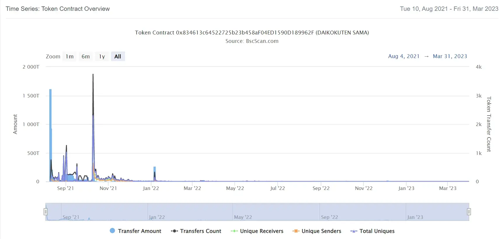Select the 1m zoom range
This screenshot has width=502, height=239.
[69, 57]
